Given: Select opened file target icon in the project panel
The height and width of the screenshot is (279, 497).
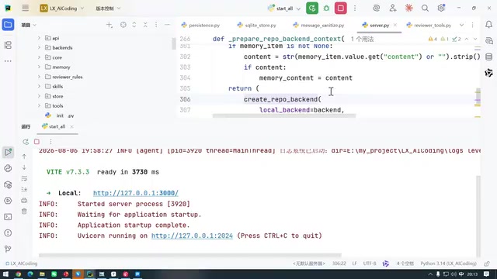Looking at the screenshot, I should 123,25.
